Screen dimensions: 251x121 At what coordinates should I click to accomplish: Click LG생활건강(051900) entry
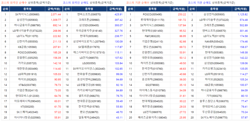pos(89,85)
